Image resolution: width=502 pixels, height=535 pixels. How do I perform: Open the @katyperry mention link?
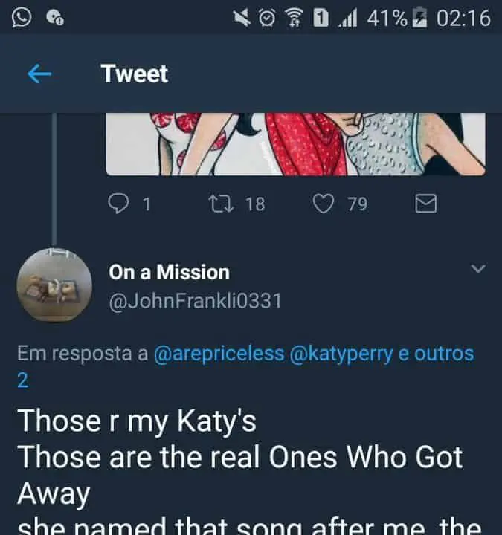(341, 354)
